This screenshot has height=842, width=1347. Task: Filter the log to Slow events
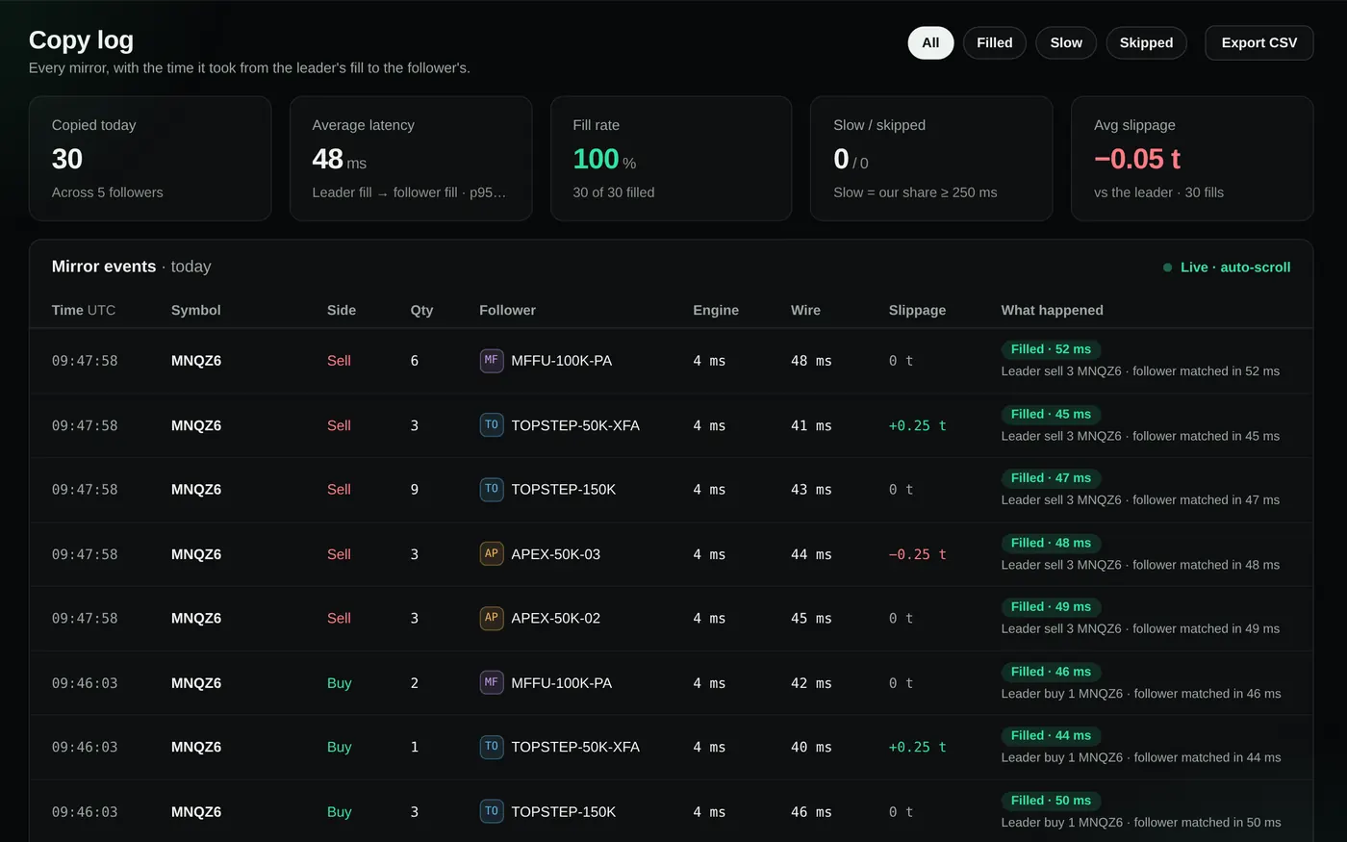[x=1066, y=42]
